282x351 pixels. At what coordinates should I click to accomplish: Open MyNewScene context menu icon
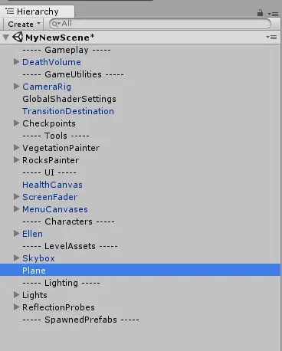pyautogui.click(x=271, y=38)
